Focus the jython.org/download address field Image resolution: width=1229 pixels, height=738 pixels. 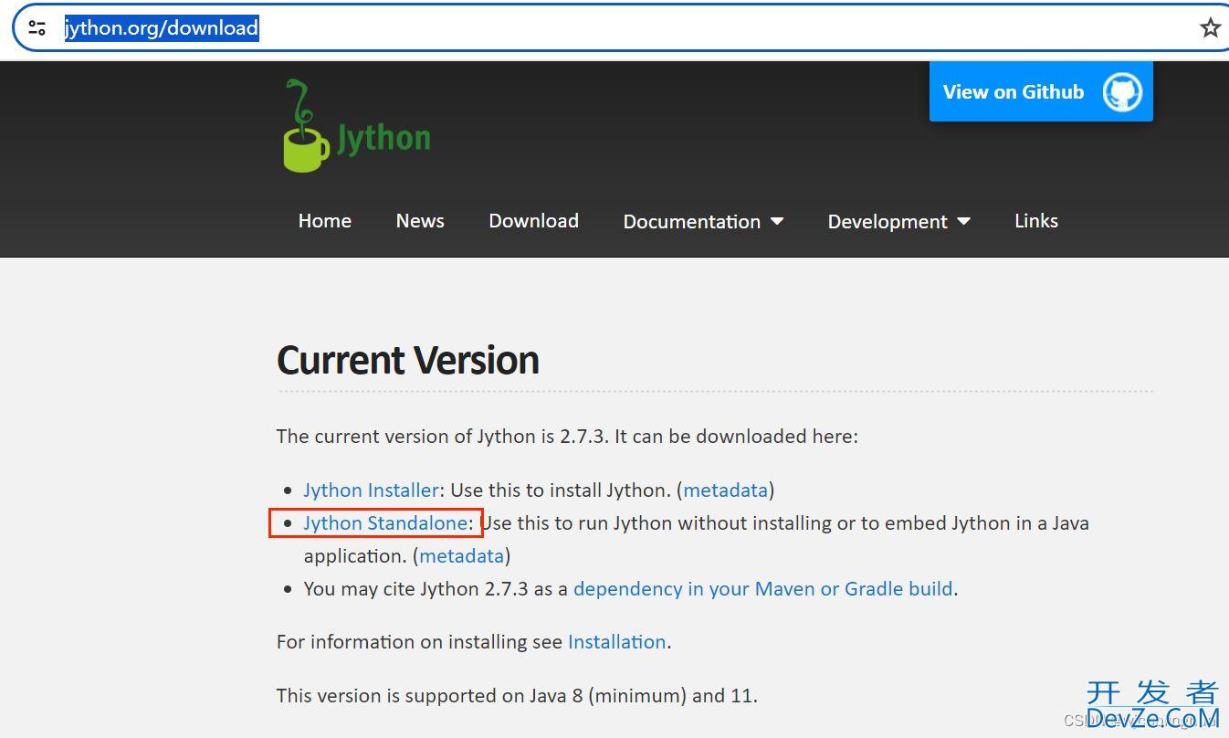tap(548, 27)
